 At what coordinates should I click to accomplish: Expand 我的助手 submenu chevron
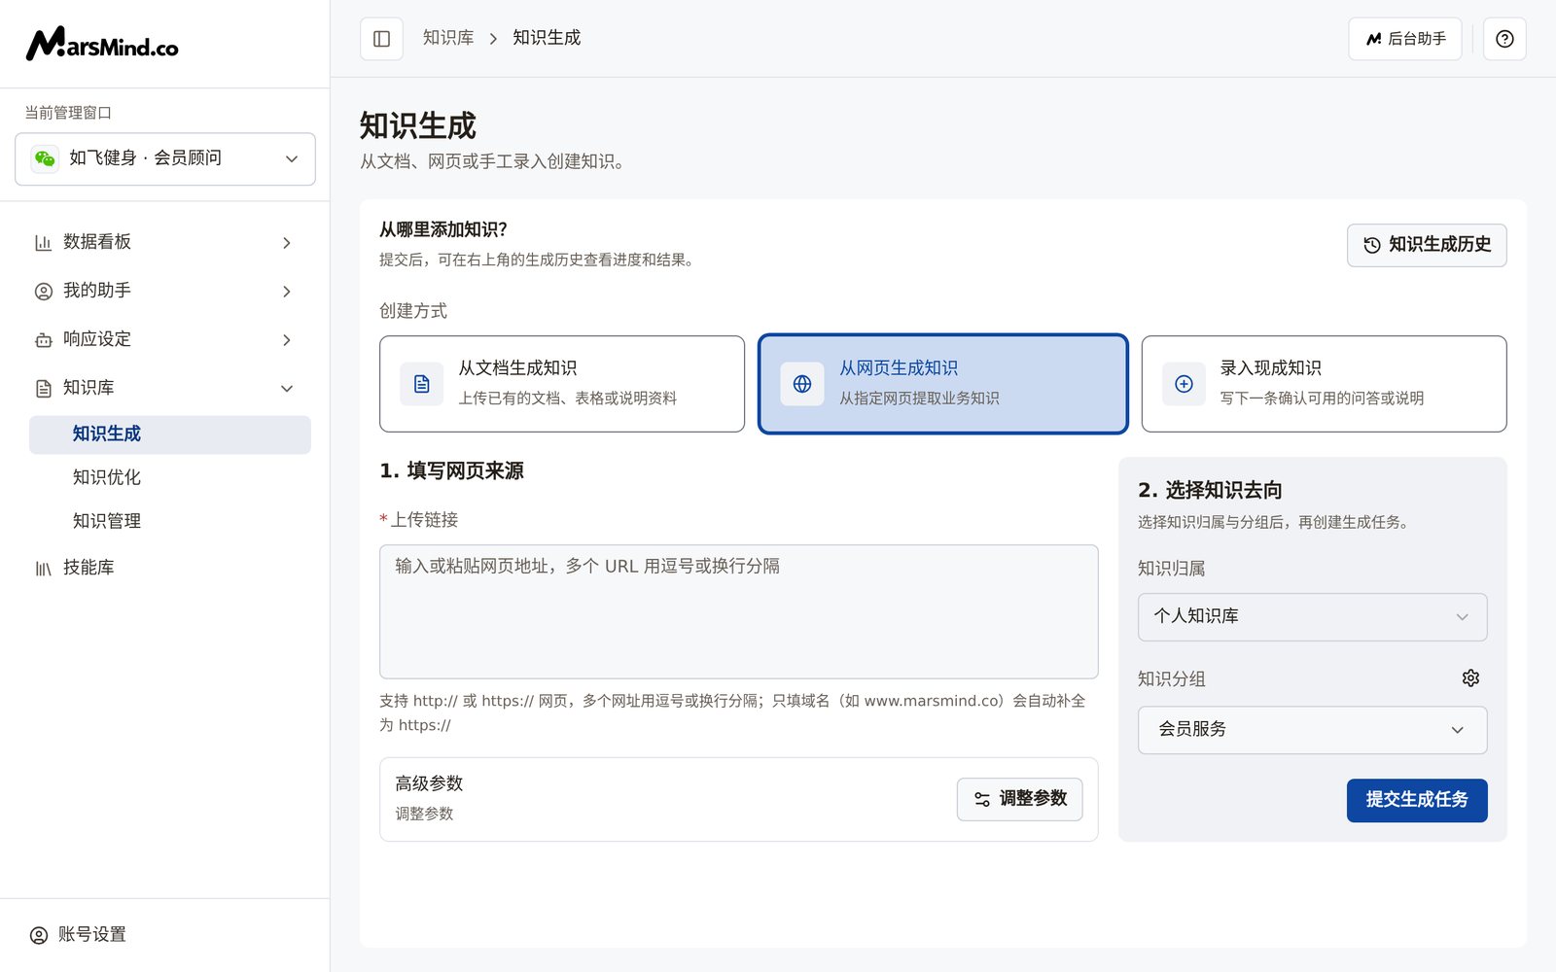pyautogui.click(x=287, y=291)
